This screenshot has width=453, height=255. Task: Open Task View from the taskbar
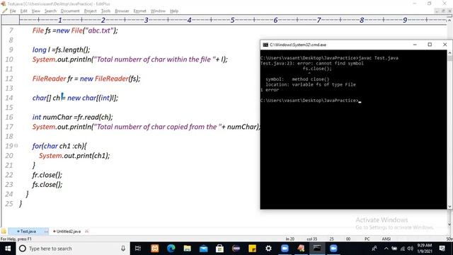click(138, 249)
